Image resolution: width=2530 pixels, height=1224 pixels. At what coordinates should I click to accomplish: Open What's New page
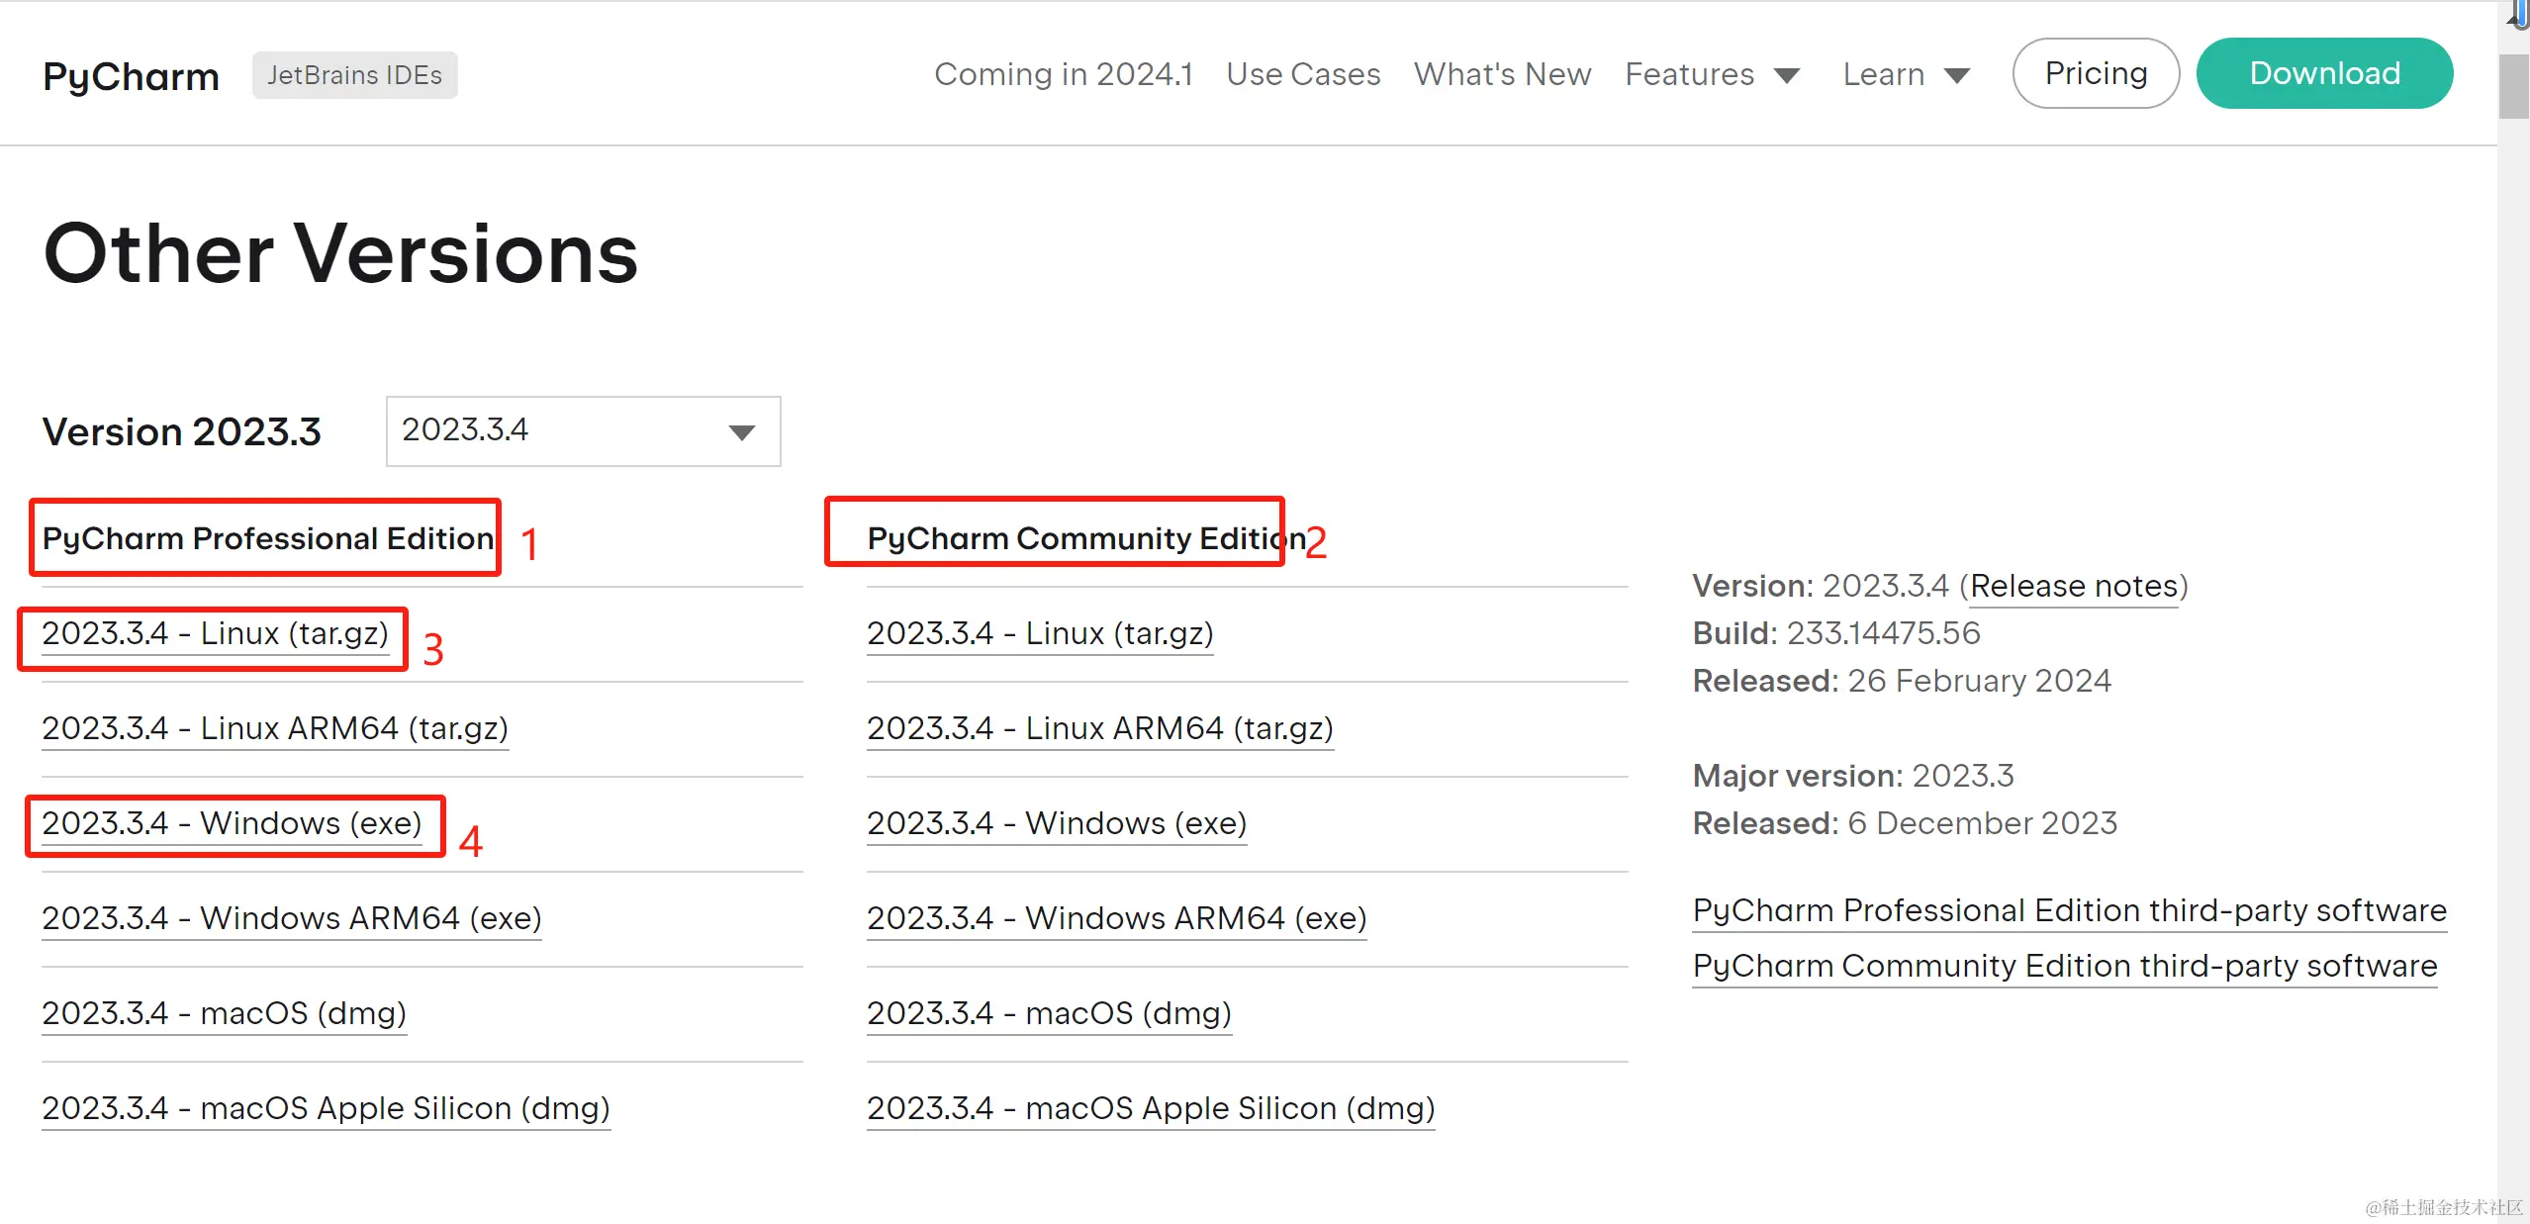click(x=1501, y=74)
